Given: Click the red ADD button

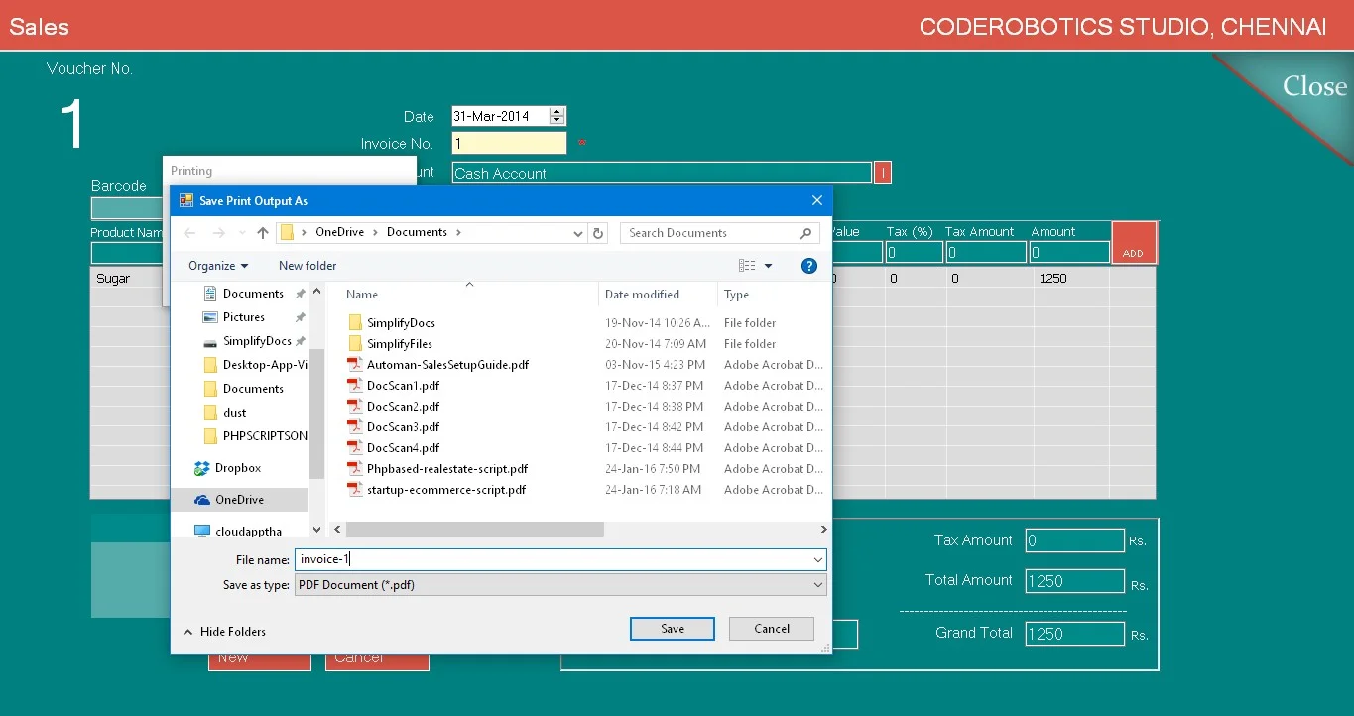Looking at the screenshot, I should point(1134,243).
